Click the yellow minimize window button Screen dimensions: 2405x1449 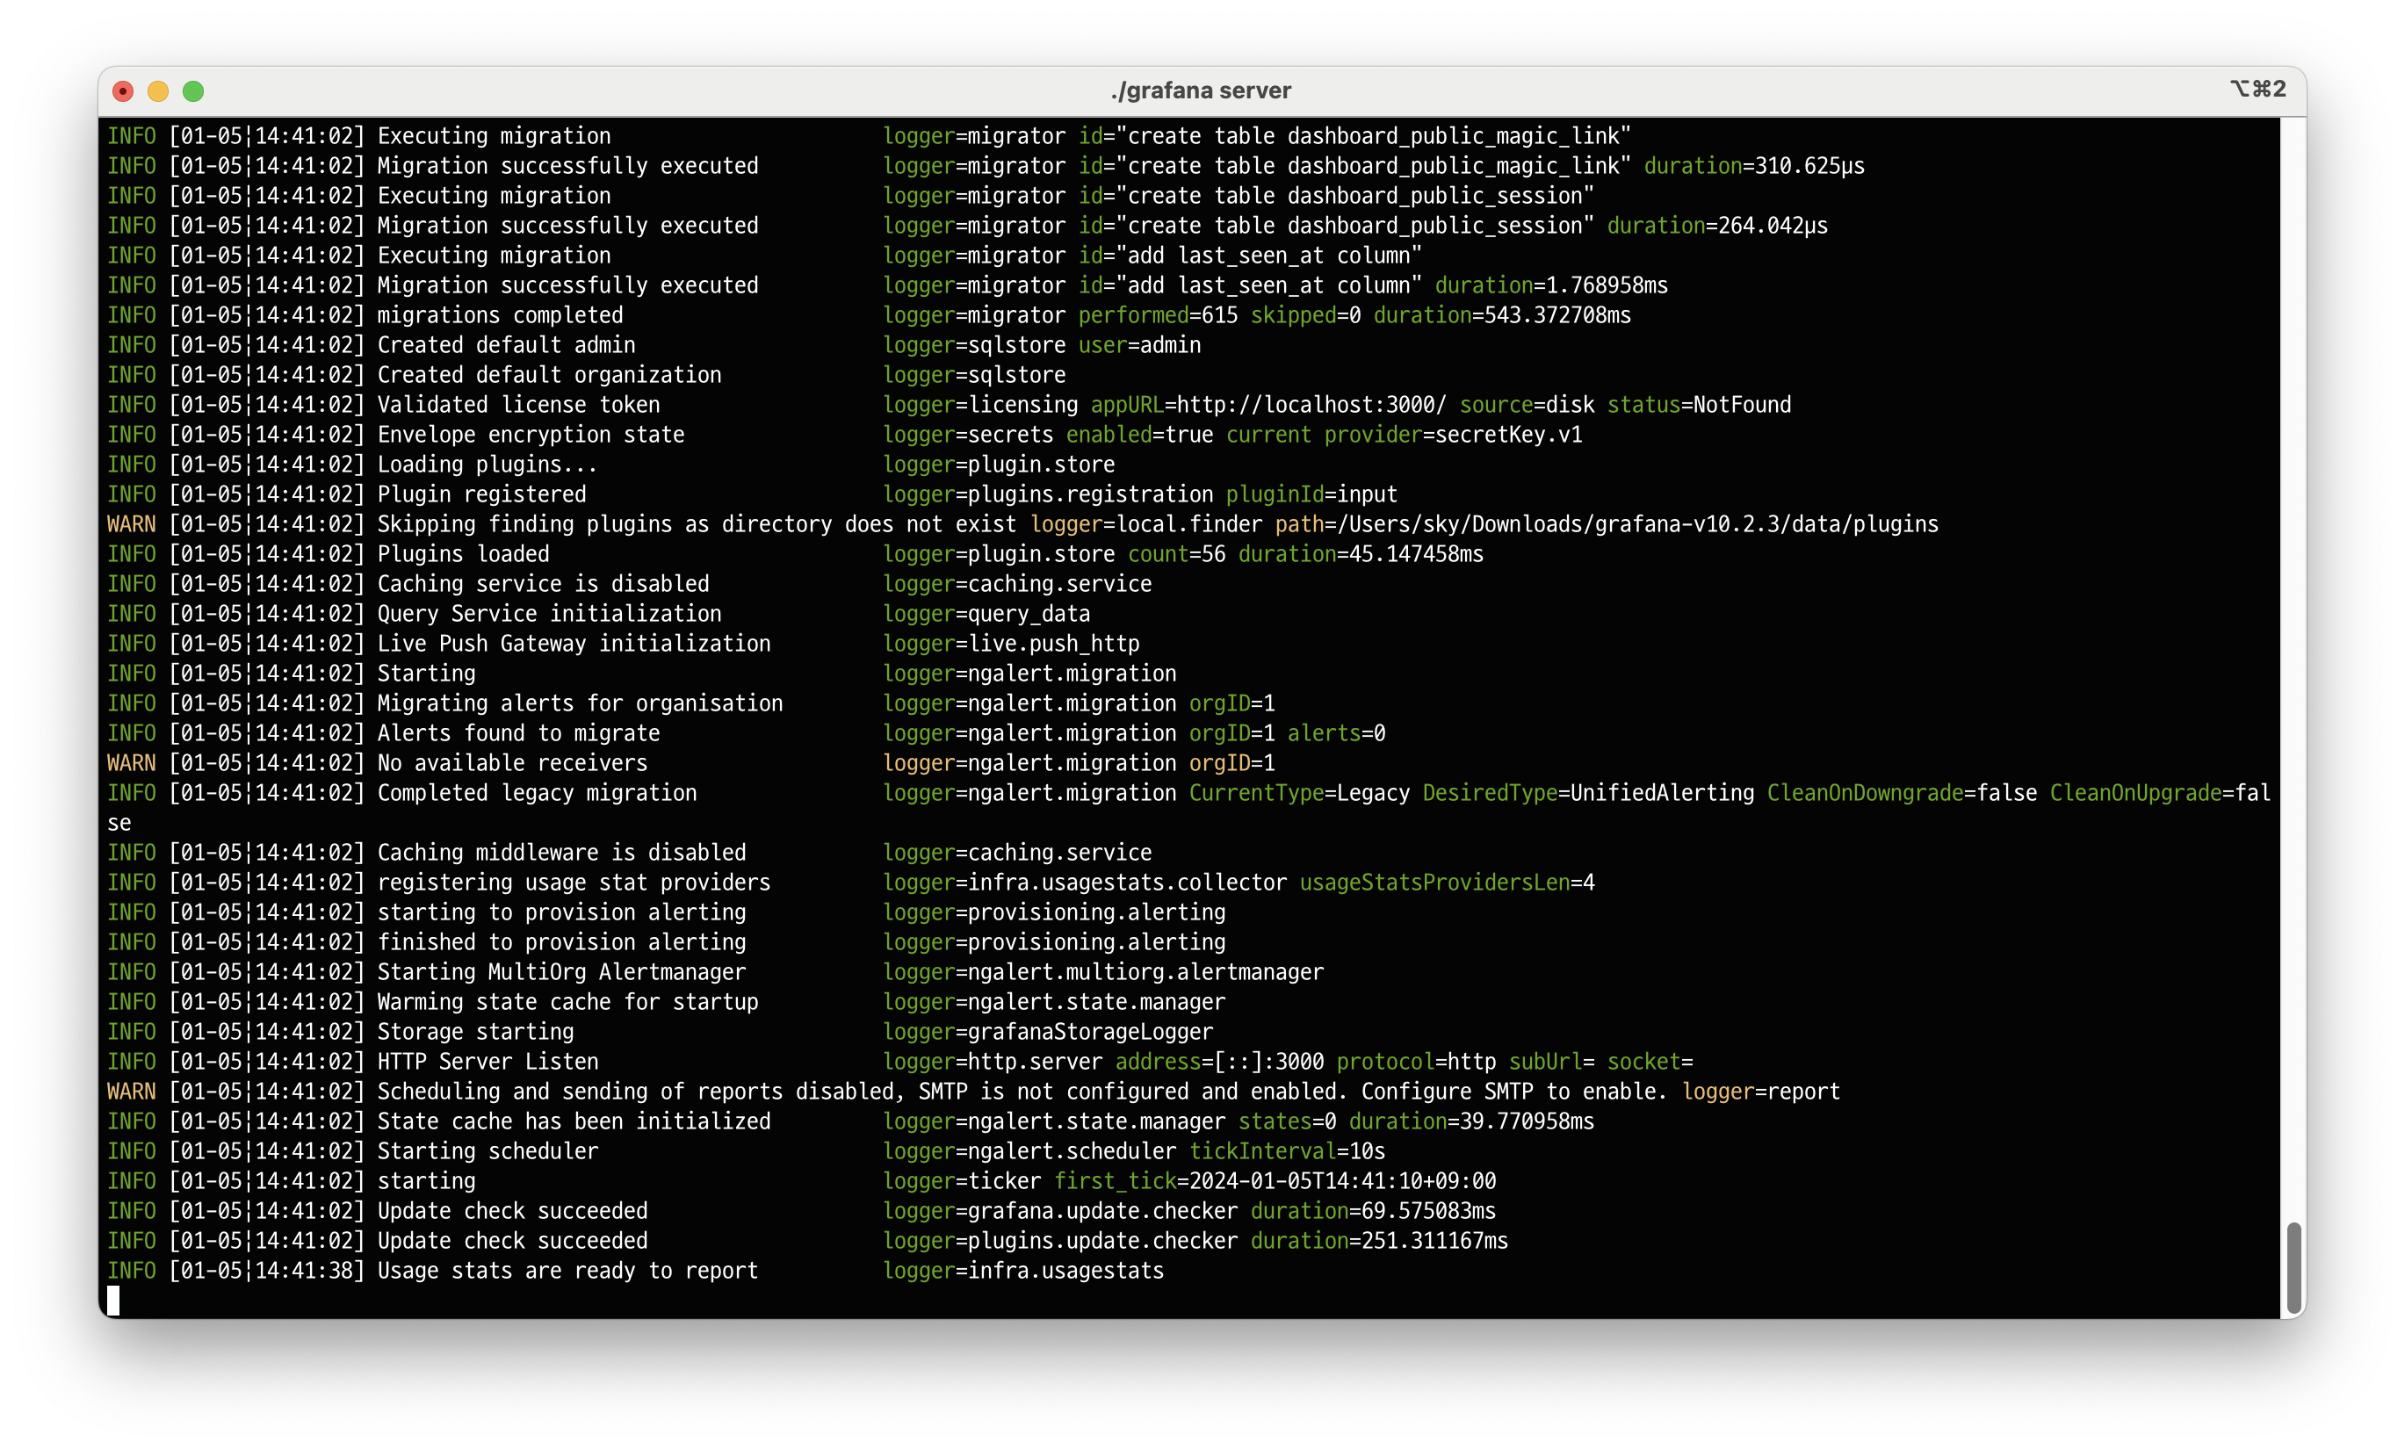point(158,90)
